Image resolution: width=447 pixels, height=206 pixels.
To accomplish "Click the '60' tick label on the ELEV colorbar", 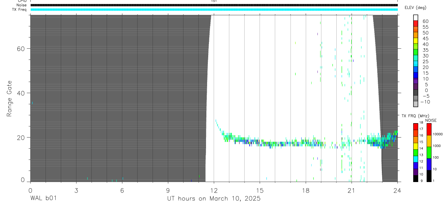I will (x=425, y=21).
